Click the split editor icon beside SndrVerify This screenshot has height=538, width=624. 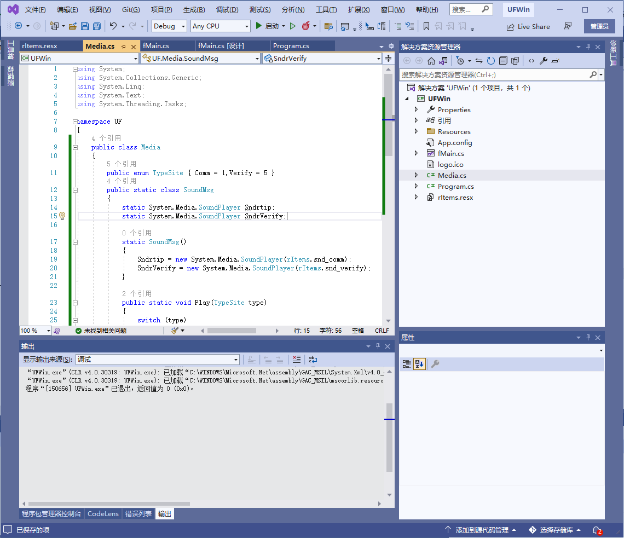pos(389,59)
